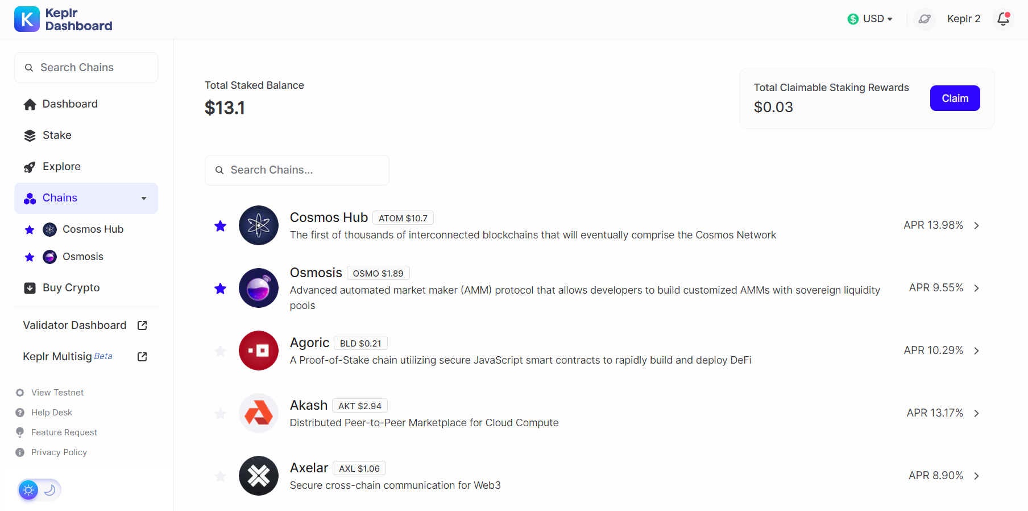Open Validator Dashboard link
Image resolution: width=1028 pixels, height=511 pixels.
(x=86, y=325)
